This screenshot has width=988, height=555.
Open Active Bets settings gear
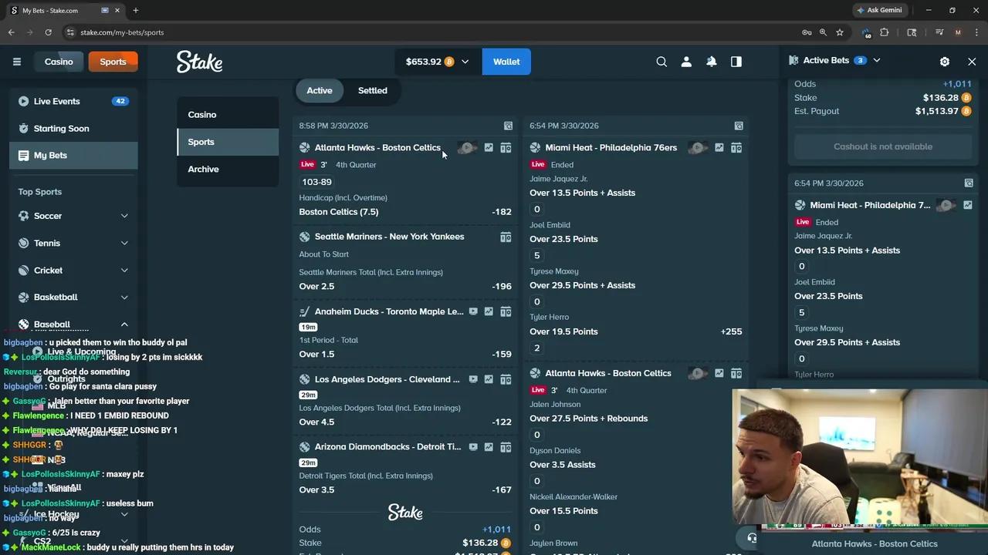[x=944, y=61]
